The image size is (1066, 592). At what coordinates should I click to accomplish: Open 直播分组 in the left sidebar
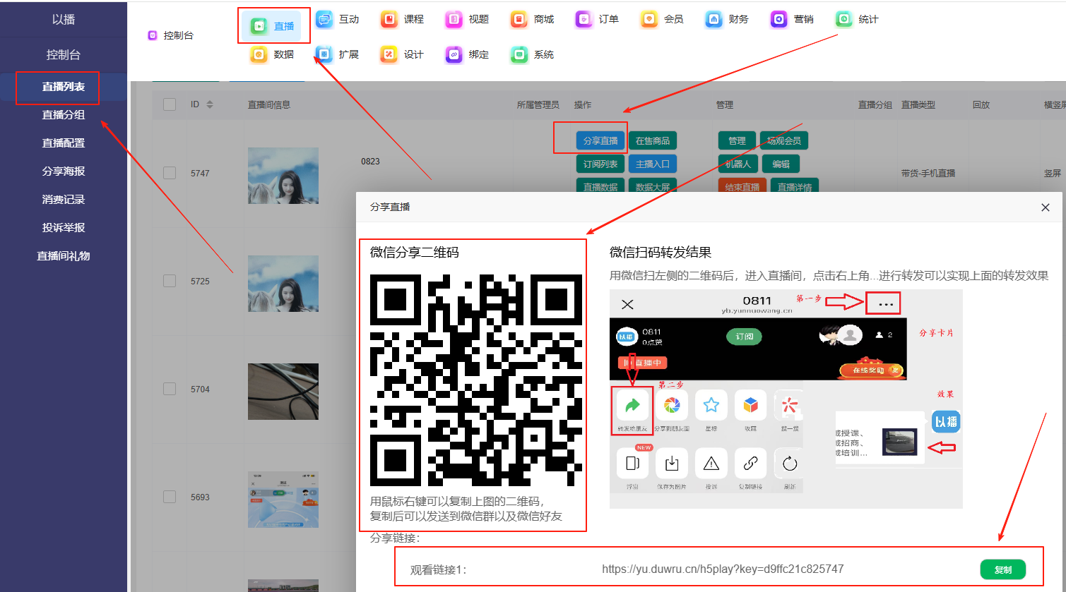(64, 115)
